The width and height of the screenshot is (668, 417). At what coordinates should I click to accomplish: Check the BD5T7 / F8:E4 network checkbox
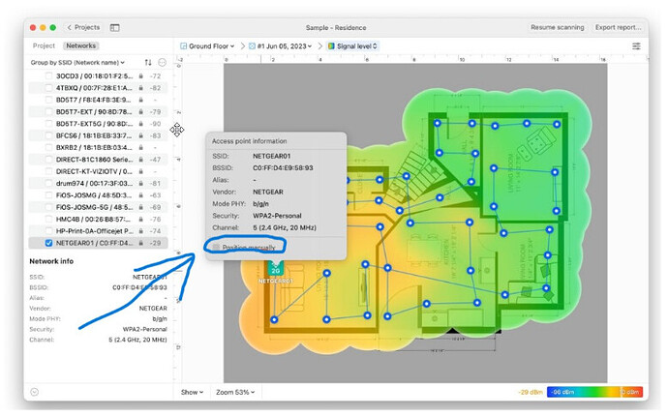48,100
